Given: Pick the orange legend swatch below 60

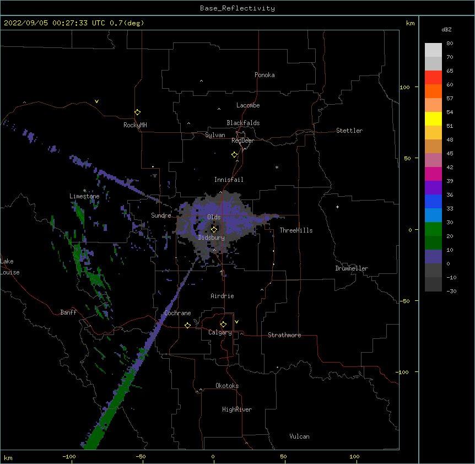Looking at the screenshot, I should (433, 91).
